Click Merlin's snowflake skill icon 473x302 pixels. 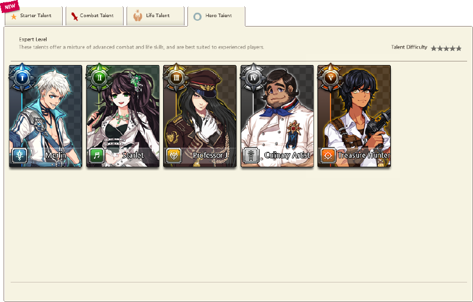pyautogui.click(x=20, y=155)
